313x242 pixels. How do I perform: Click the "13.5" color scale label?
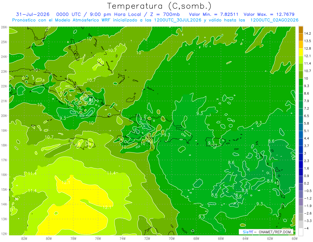coord(308,41)
